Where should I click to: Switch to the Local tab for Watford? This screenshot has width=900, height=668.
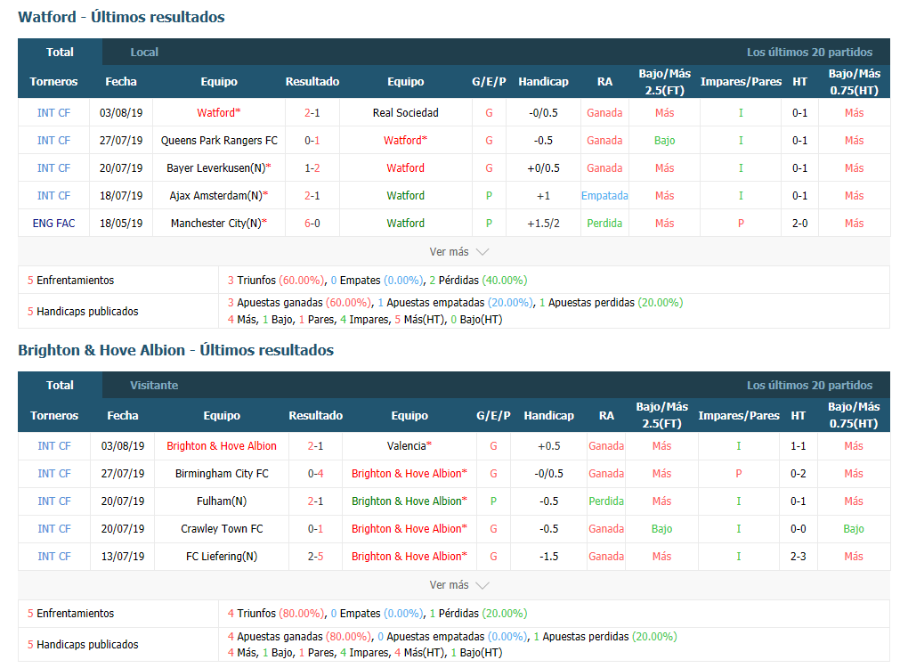coord(144,52)
